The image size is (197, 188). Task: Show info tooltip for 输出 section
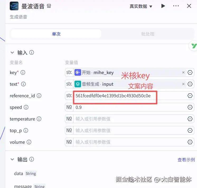pyautogui.click(x=31, y=159)
